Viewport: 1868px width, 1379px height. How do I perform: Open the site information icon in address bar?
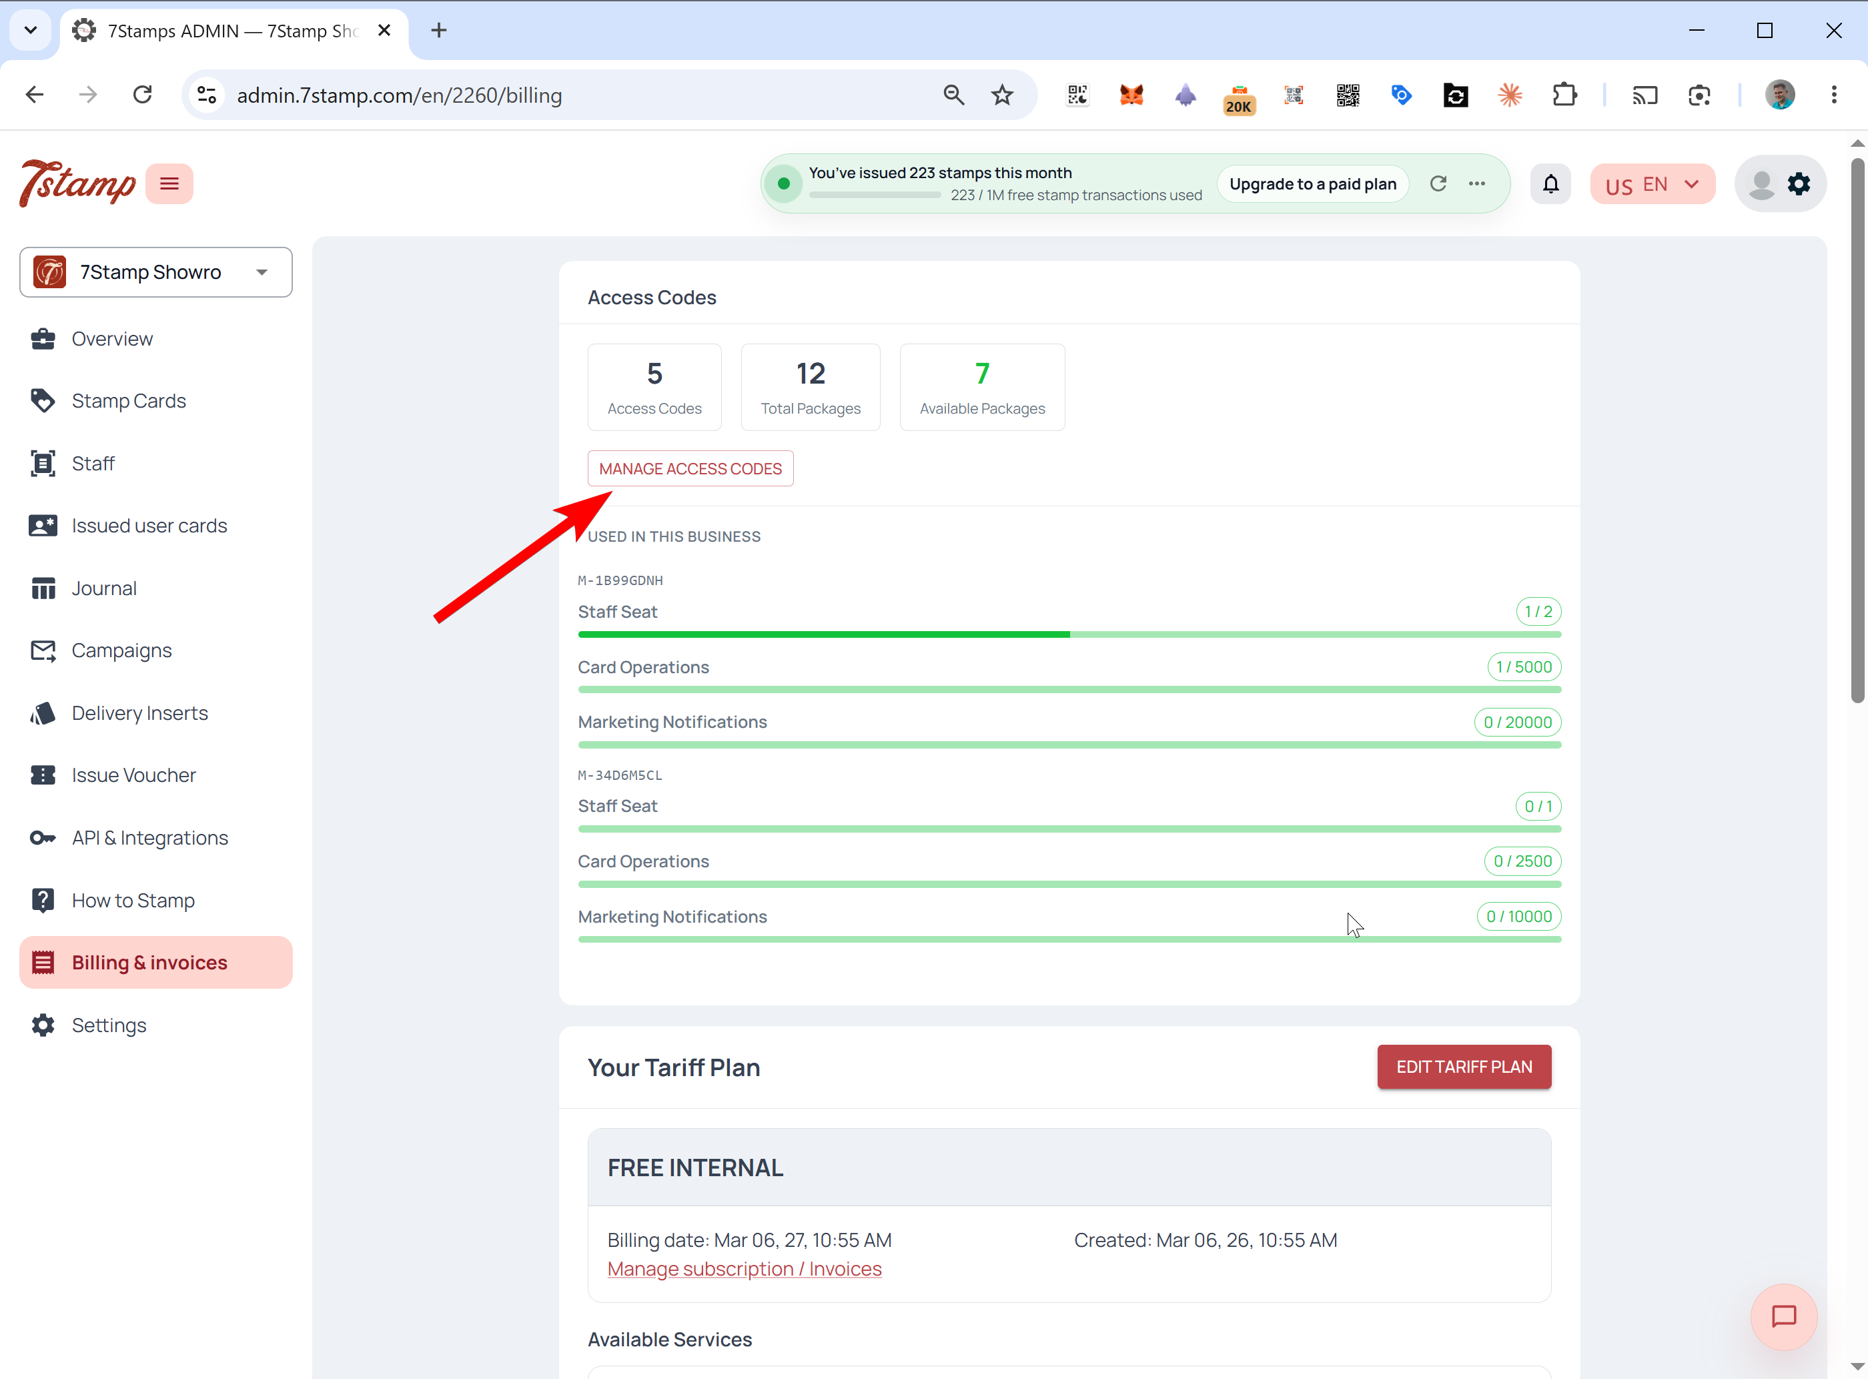(x=207, y=95)
